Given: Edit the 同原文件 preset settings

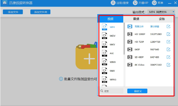Looking at the screenshot, I should point(168,27).
